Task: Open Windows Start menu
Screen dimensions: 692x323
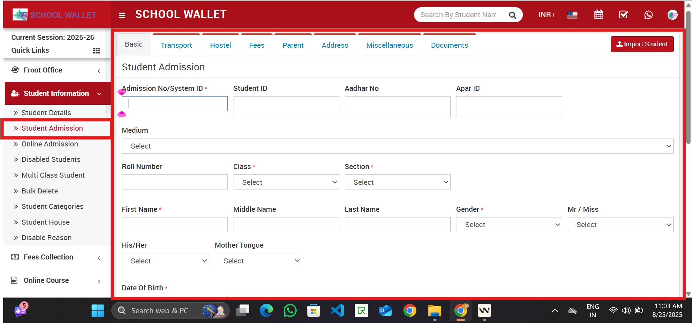Action: coord(98,310)
